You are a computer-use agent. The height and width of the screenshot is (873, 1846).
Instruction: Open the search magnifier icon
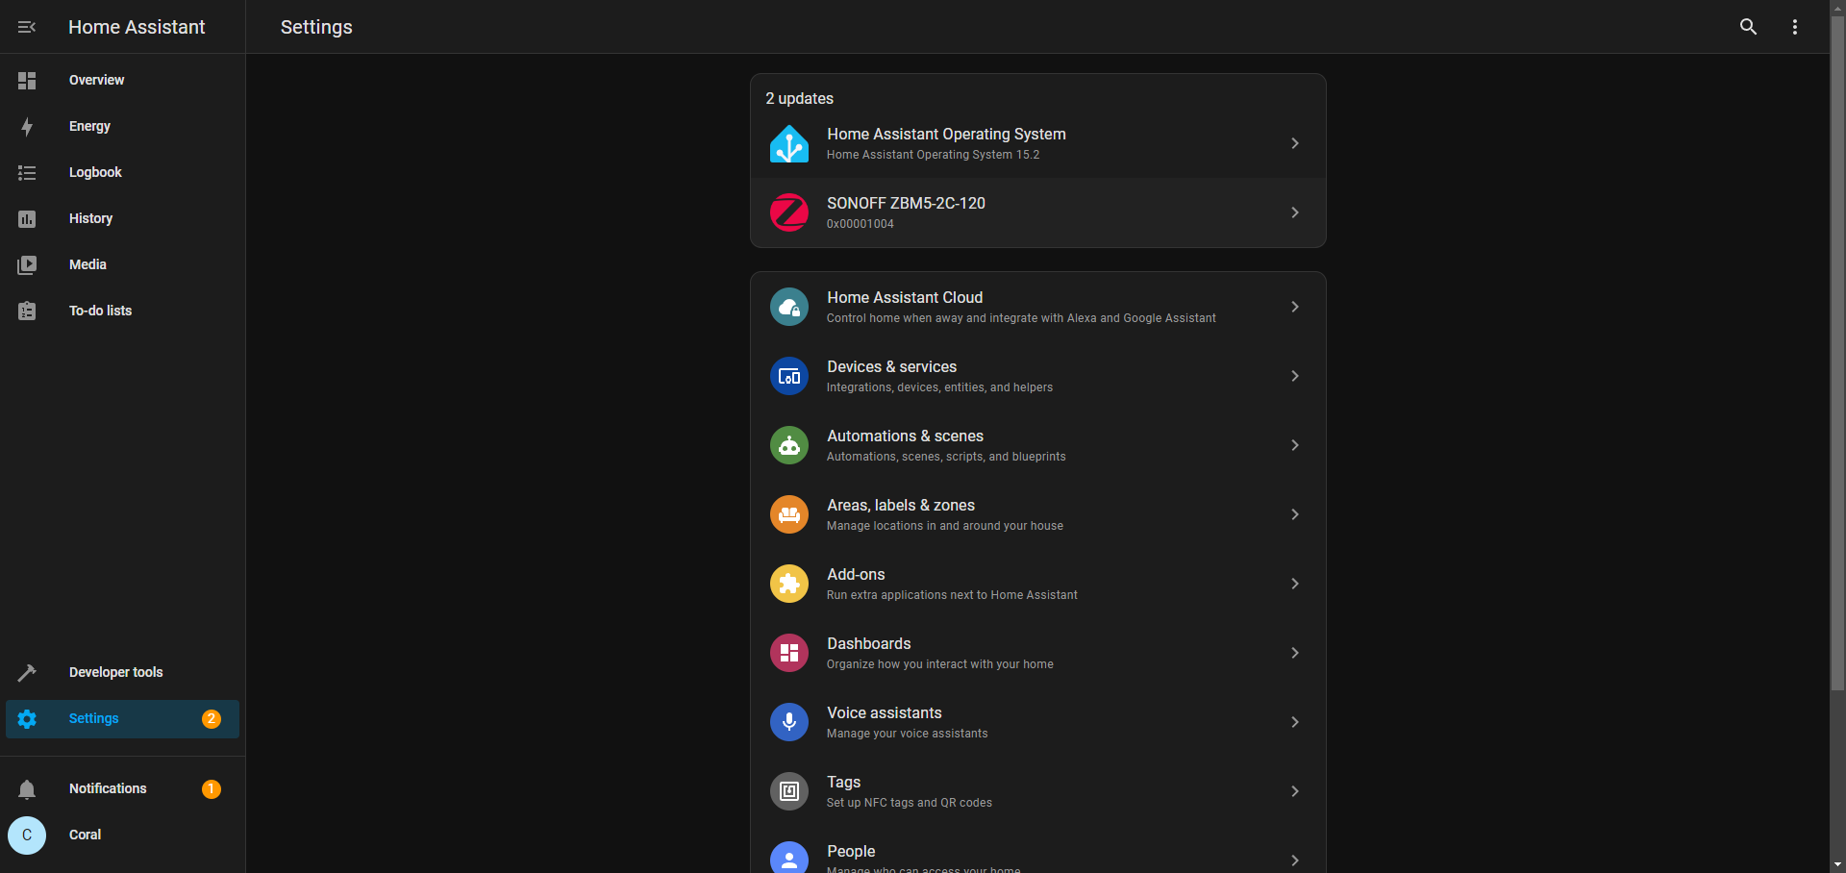pyautogui.click(x=1748, y=27)
